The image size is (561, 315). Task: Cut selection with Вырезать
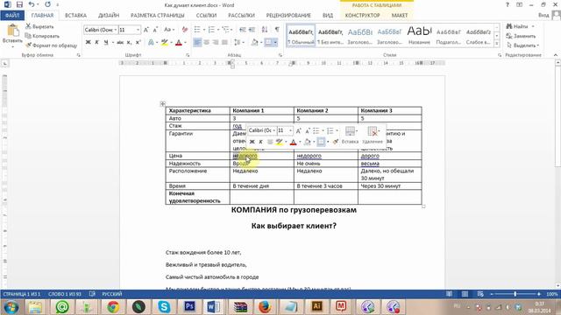[39, 26]
